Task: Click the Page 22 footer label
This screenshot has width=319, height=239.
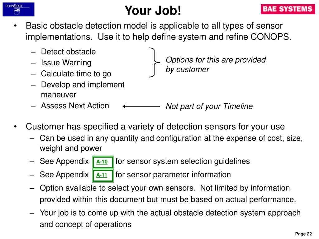Action: pos(303,234)
